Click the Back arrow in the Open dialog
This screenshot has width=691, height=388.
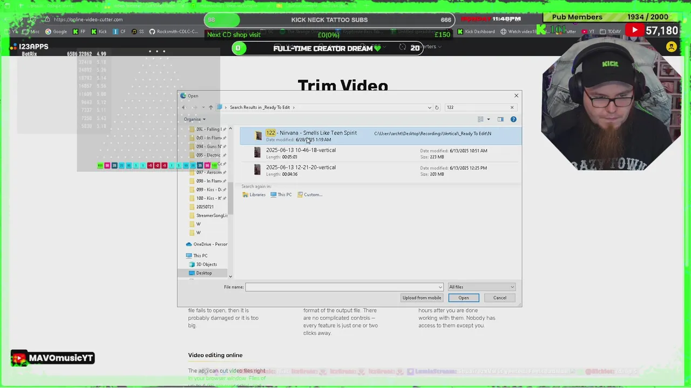(x=184, y=107)
